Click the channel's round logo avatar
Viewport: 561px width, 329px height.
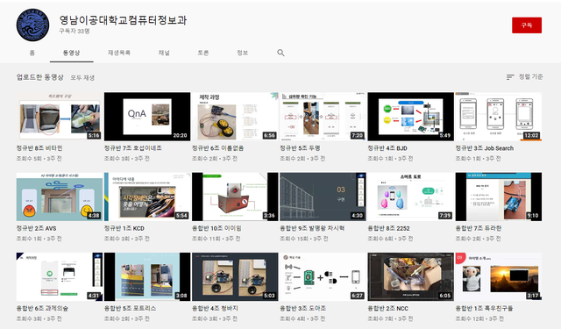point(32,25)
